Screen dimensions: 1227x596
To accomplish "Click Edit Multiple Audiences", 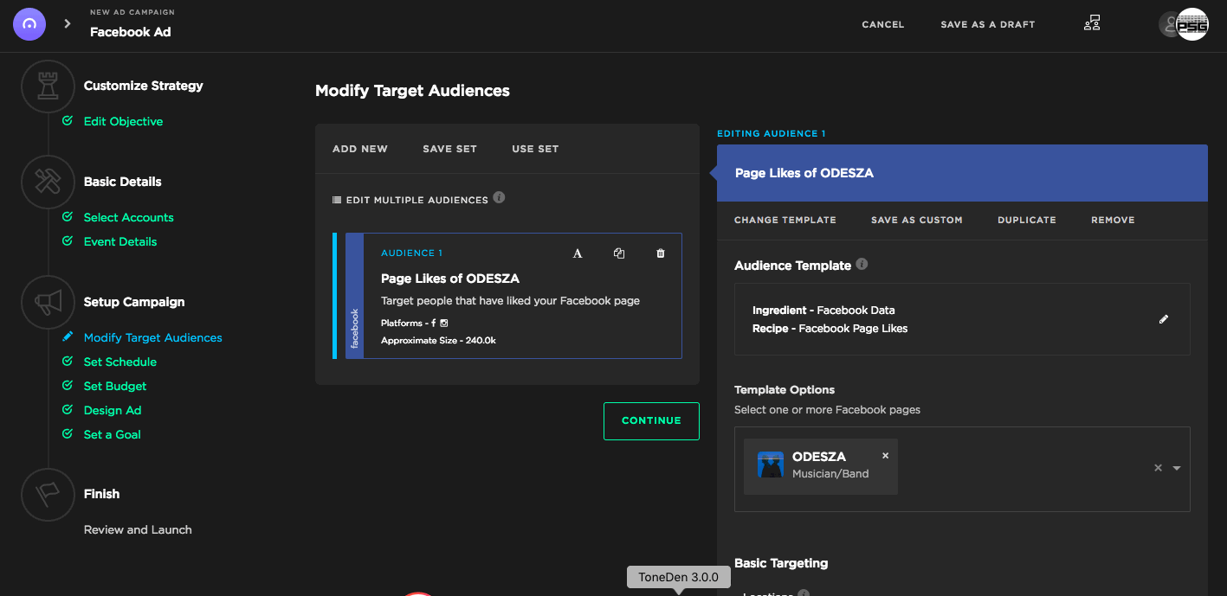I will [x=410, y=200].
